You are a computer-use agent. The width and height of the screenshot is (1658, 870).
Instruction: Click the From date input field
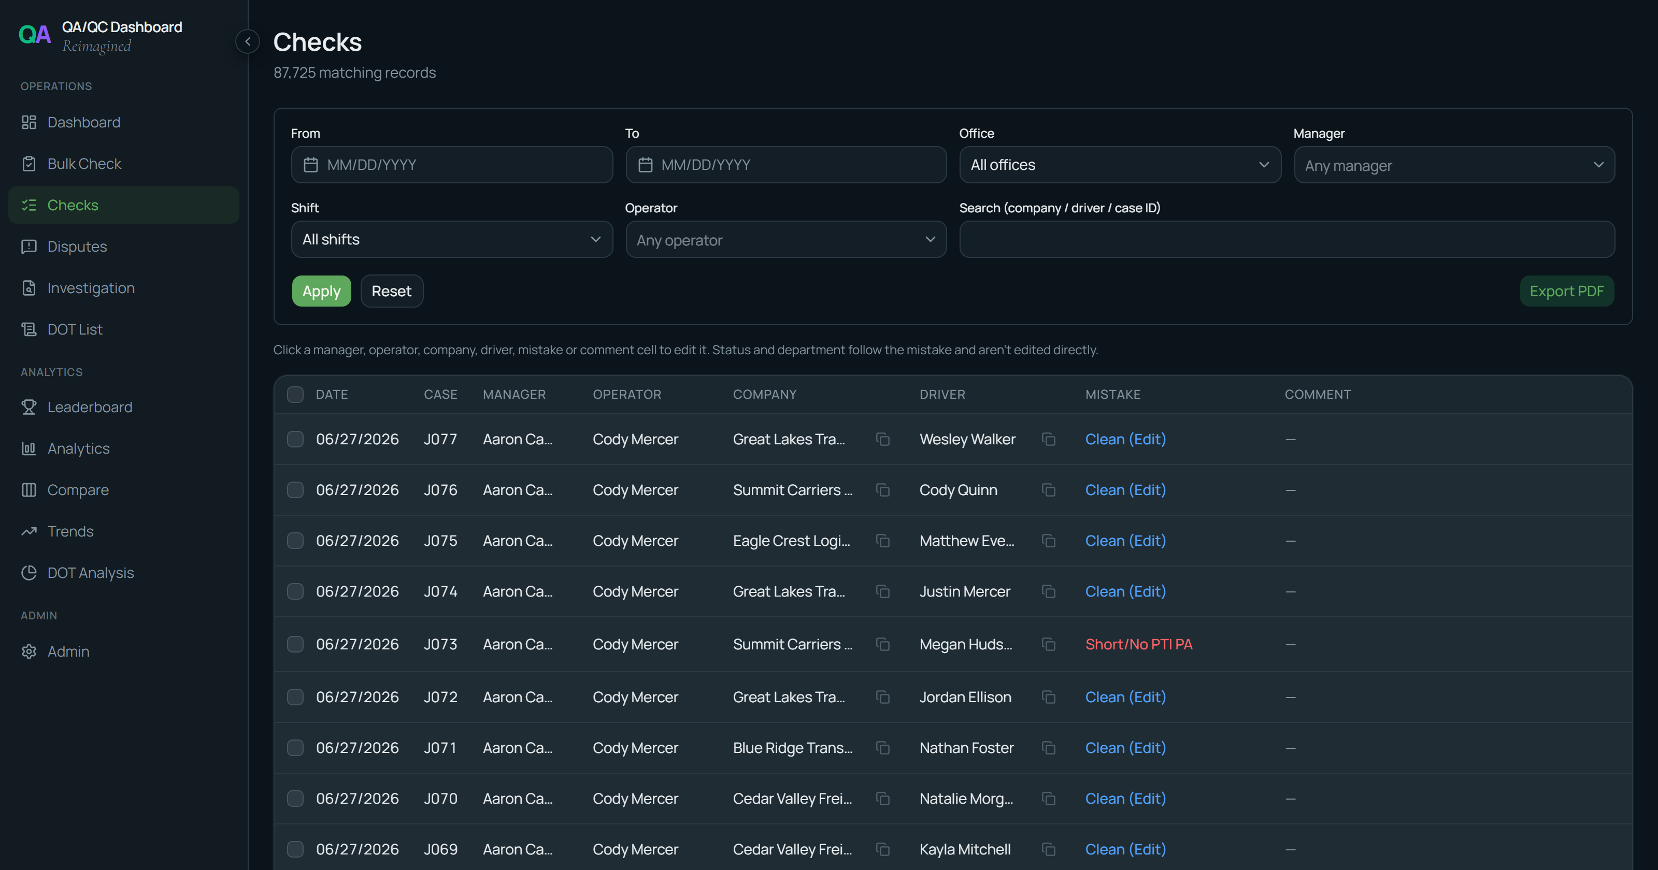pyautogui.click(x=452, y=165)
